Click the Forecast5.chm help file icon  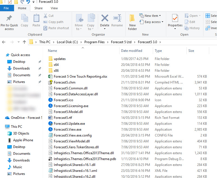50,82
